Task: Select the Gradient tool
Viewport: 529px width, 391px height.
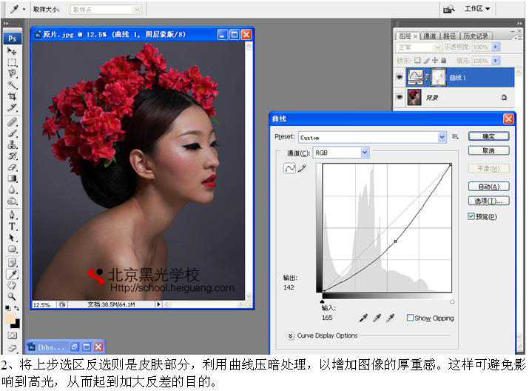Action: coord(12,178)
